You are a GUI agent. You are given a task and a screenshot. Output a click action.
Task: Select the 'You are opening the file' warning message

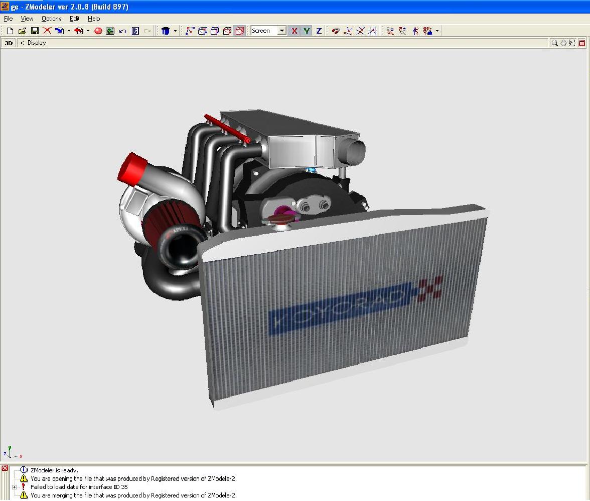[133, 479]
